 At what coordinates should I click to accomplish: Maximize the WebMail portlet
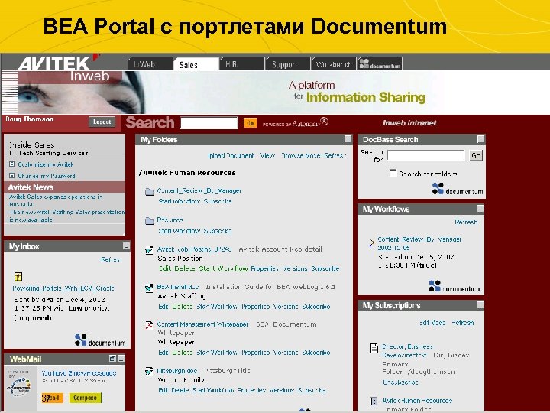(112, 359)
